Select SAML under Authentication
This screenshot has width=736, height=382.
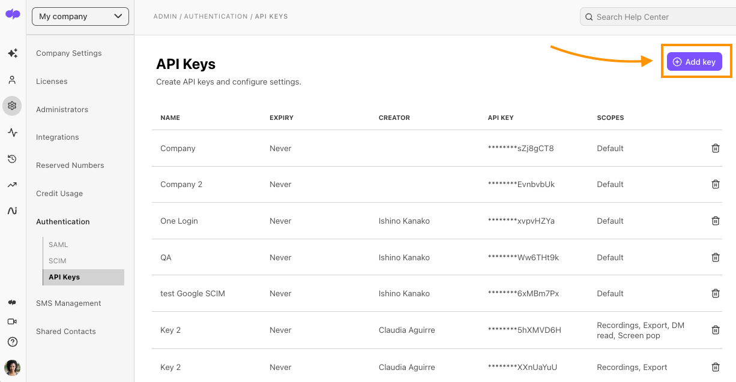coord(58,245)
